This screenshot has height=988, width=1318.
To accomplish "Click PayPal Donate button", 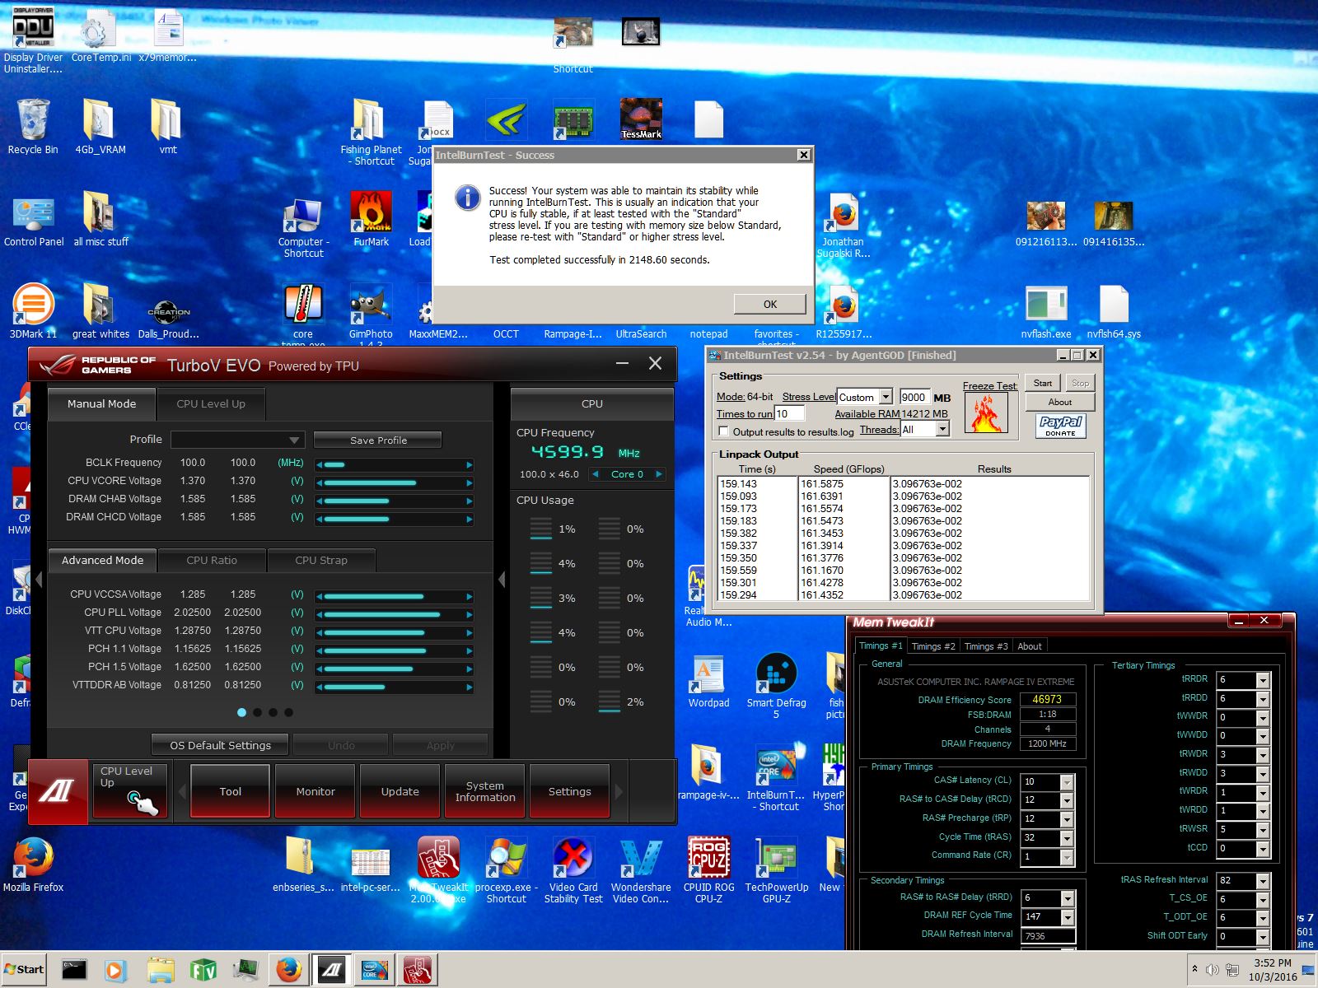I will pyautogui.click(x=1060, y=425).
